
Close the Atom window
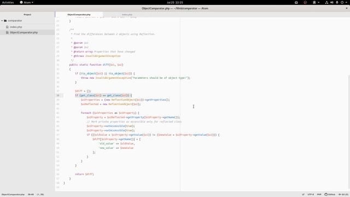point(347,8)
